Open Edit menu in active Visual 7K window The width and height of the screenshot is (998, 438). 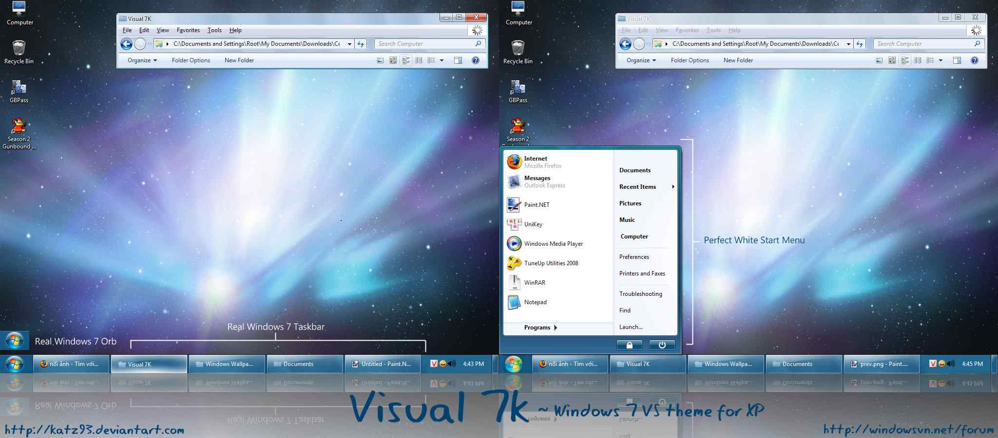[144, 30]
